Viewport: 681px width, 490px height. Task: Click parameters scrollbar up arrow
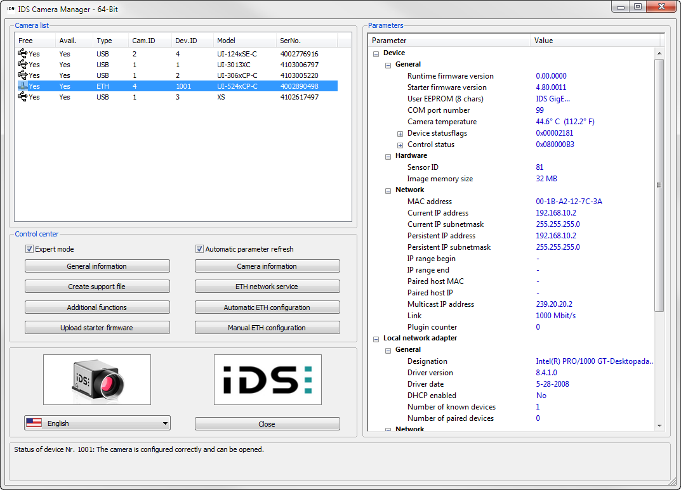[659, 53]
